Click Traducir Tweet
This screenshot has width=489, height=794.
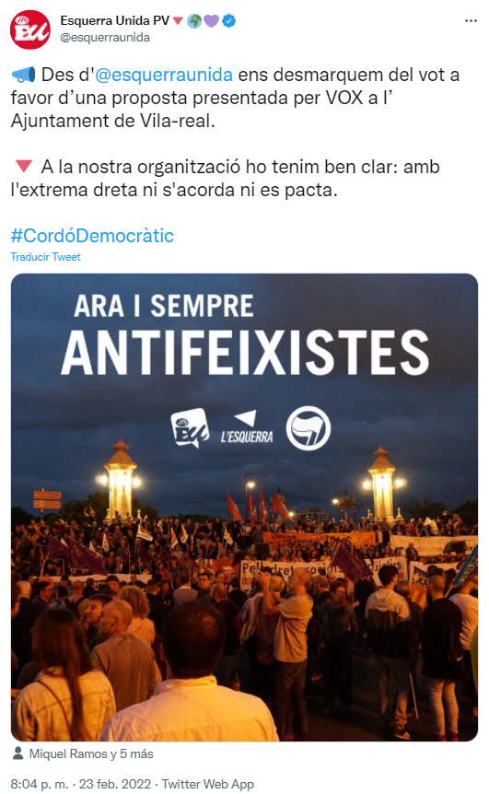45,257
